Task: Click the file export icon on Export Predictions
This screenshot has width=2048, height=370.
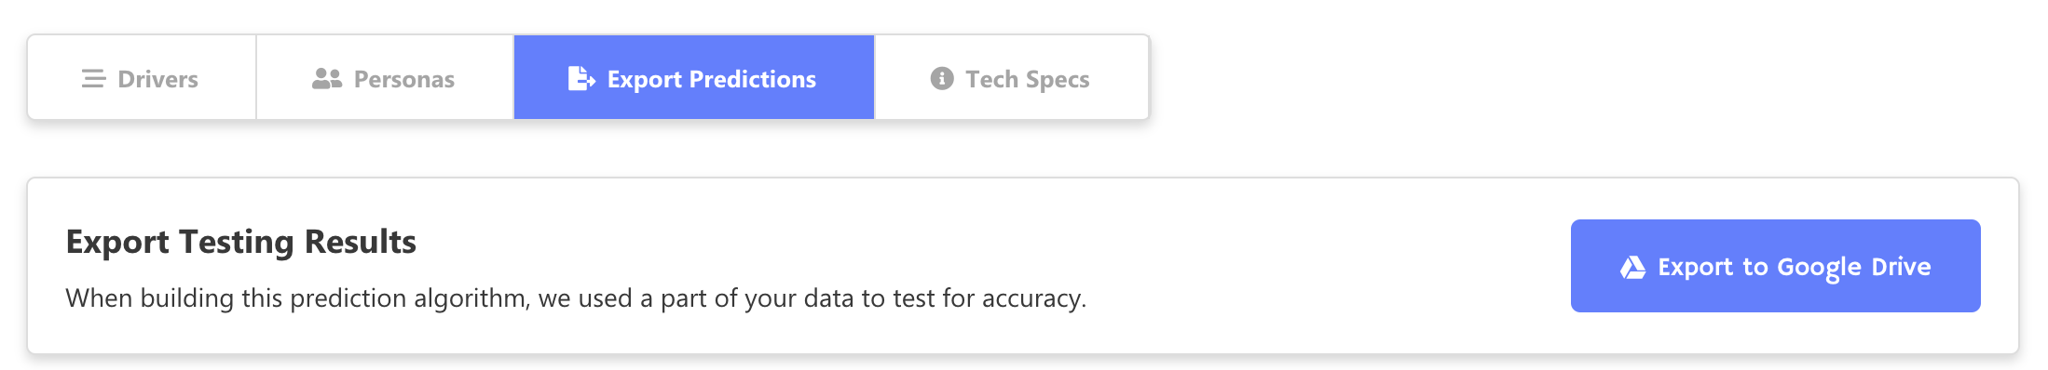Action: [x=581, y=78]
